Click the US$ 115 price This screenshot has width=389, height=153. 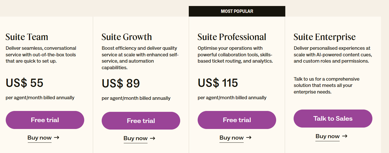(218, 83)
